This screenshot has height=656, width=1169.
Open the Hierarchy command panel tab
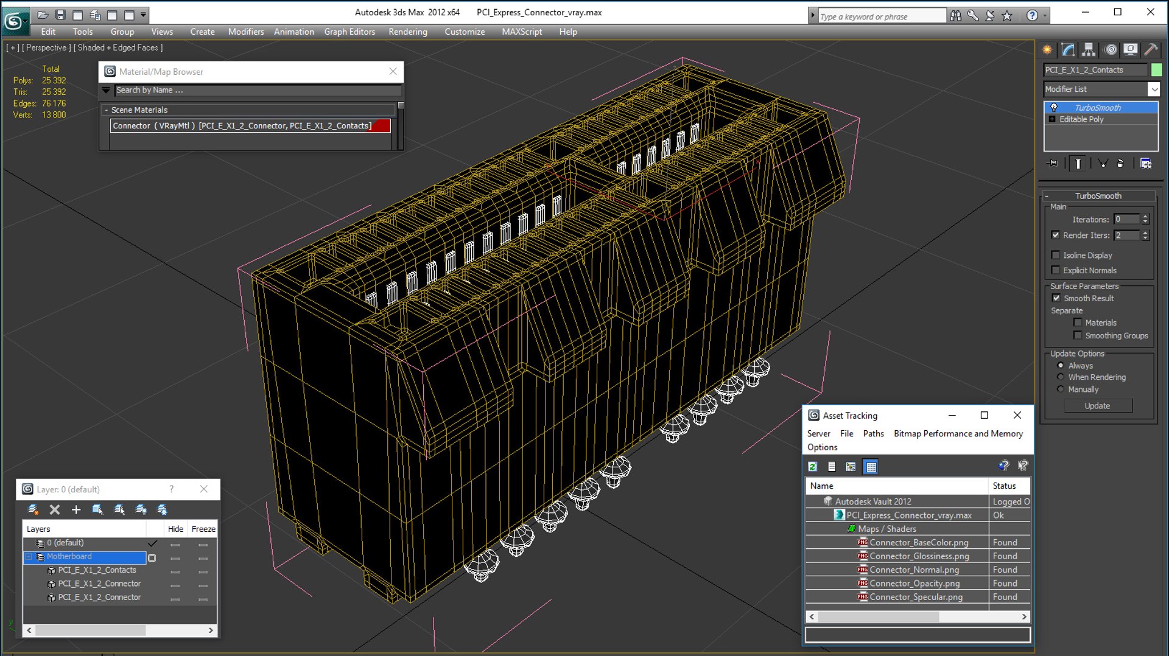(x=1089, y=50)
